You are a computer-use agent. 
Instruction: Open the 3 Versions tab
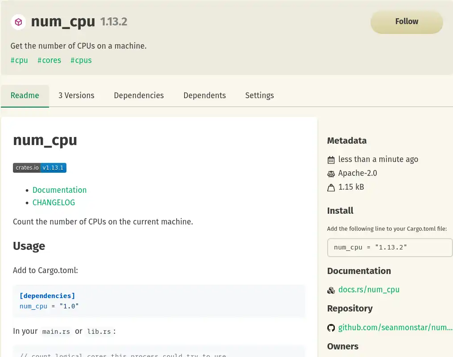click(x=76, y=95)
